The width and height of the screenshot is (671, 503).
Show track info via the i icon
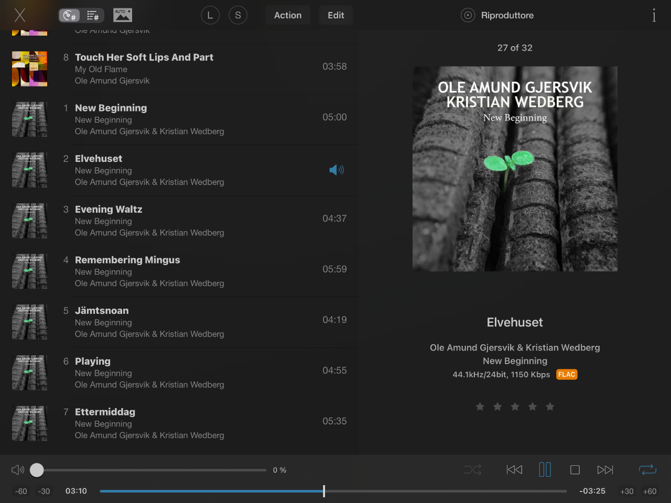point(654,15)
